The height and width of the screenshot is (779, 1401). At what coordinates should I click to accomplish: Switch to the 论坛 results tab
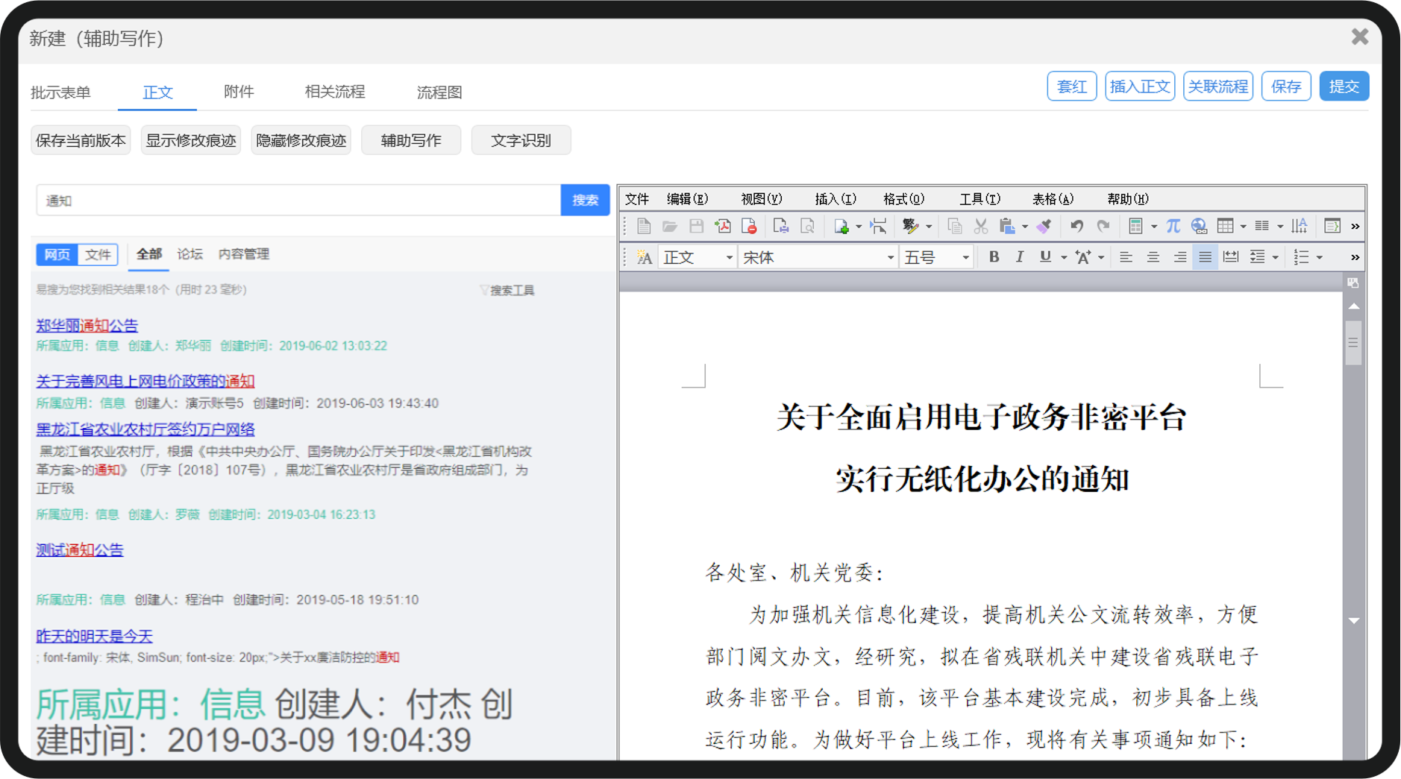click(x=189, y=254)
